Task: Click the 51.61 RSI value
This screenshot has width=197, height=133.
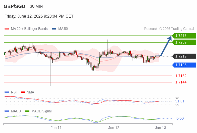Action: (x=180, y=101)
